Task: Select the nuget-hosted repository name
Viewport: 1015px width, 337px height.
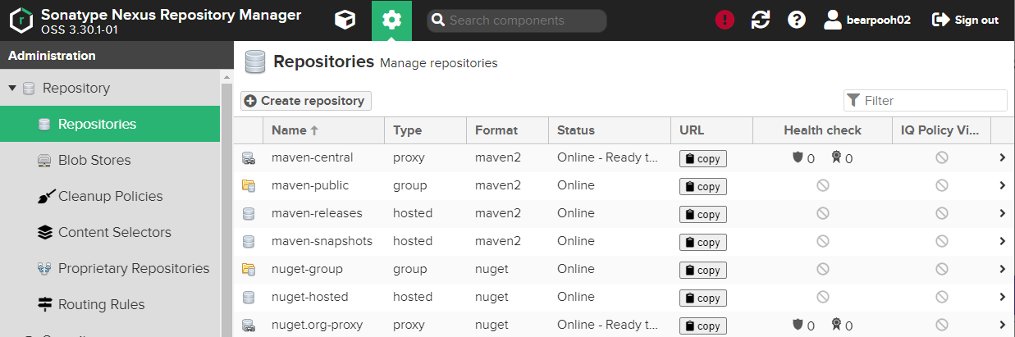Action: tap(310, 297)
